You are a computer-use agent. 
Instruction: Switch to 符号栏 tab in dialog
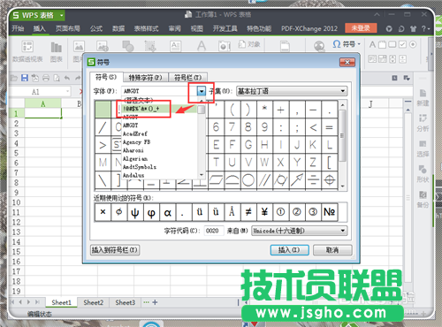point(187,78)
